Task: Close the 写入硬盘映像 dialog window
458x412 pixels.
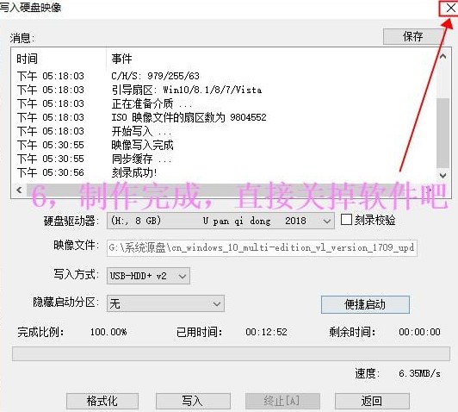Action: (450, 9)
